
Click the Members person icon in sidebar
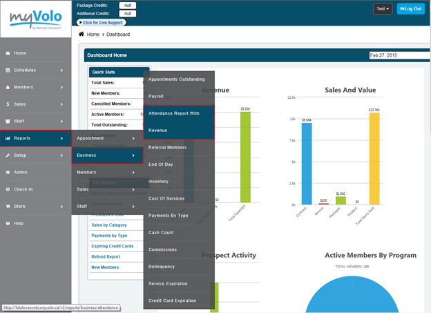8,87
